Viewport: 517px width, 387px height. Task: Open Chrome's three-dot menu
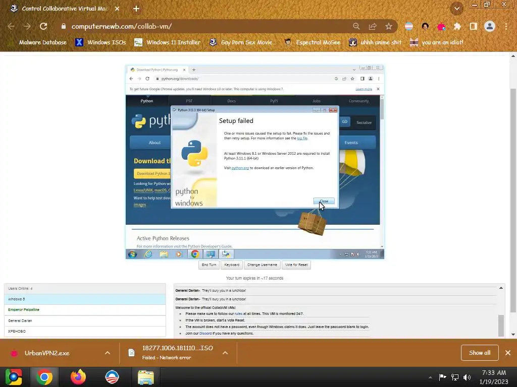click(x=506, y=26)
